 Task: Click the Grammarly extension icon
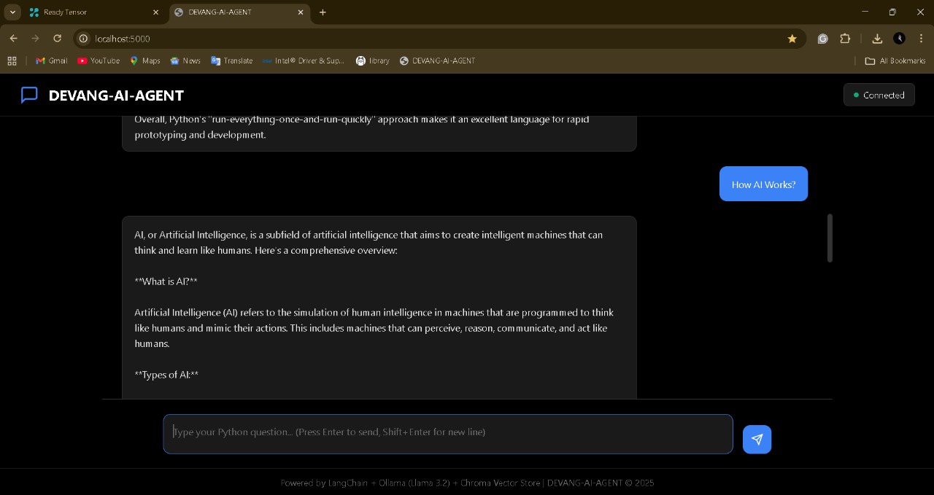pyautogui.click(x=822, y=39)
